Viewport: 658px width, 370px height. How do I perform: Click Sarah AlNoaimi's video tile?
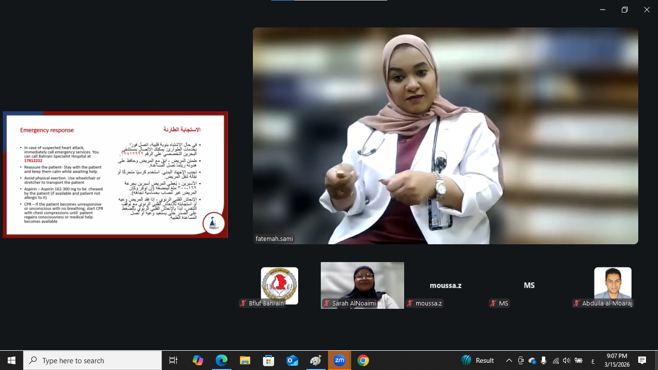362,284
